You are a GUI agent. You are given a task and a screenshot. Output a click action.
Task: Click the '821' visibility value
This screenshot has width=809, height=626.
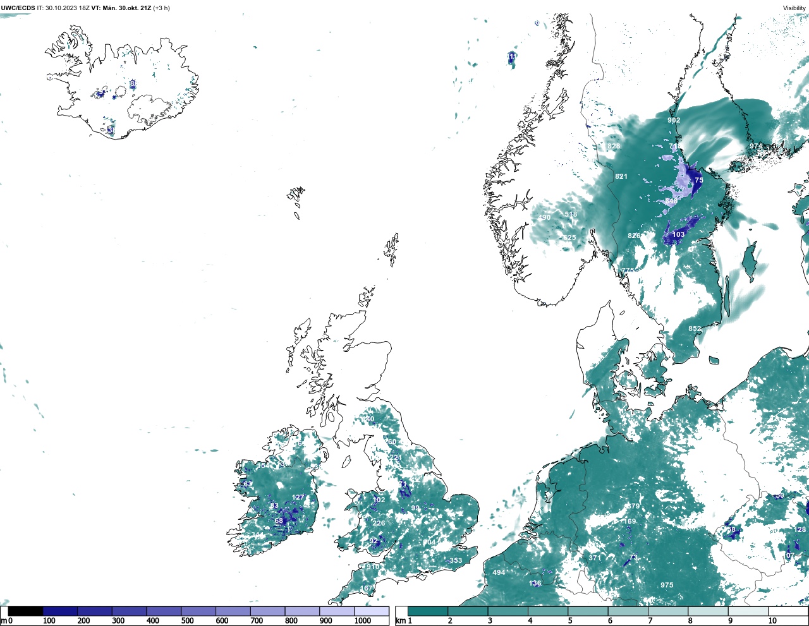[x=621, y=176]
